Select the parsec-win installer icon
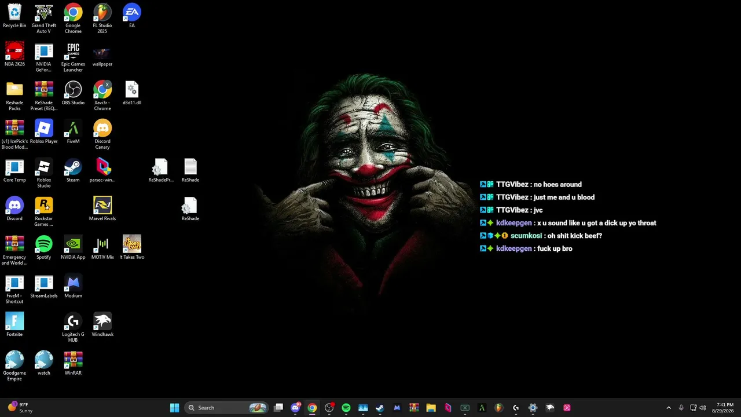741x417 pixels. tap(102, 171)
